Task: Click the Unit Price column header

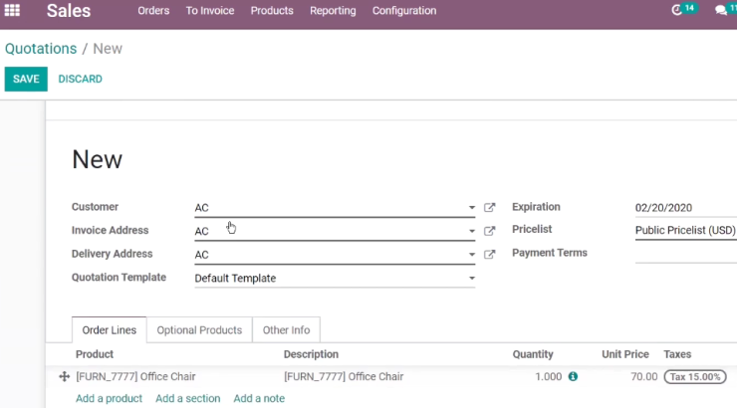Action: [625, 354]
